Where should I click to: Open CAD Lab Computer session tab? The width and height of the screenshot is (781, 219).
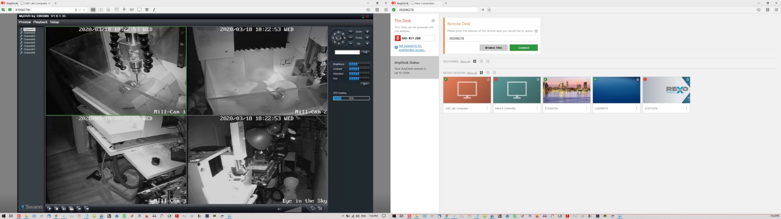(35, 3)
